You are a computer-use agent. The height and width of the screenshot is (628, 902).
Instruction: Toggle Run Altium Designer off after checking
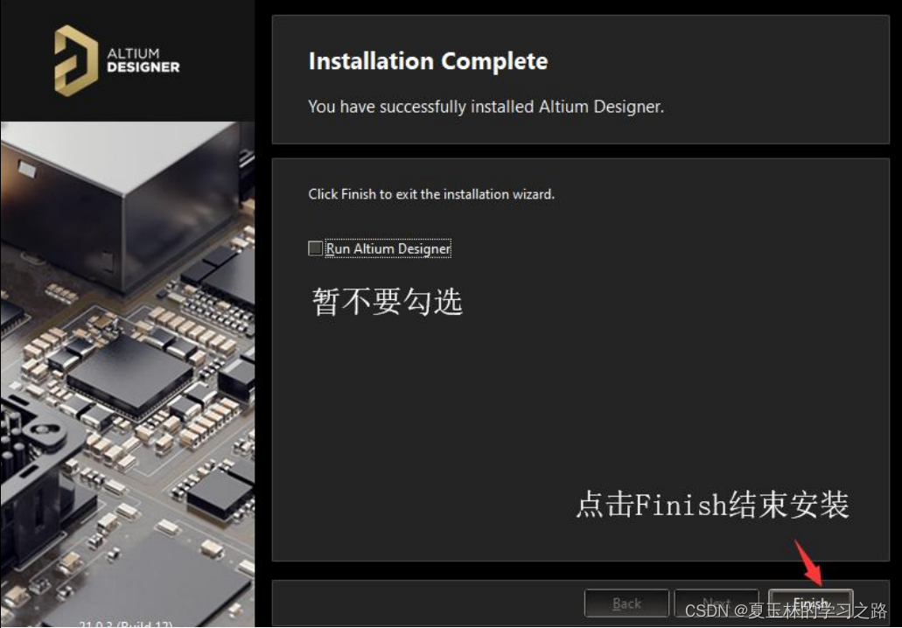314,248
